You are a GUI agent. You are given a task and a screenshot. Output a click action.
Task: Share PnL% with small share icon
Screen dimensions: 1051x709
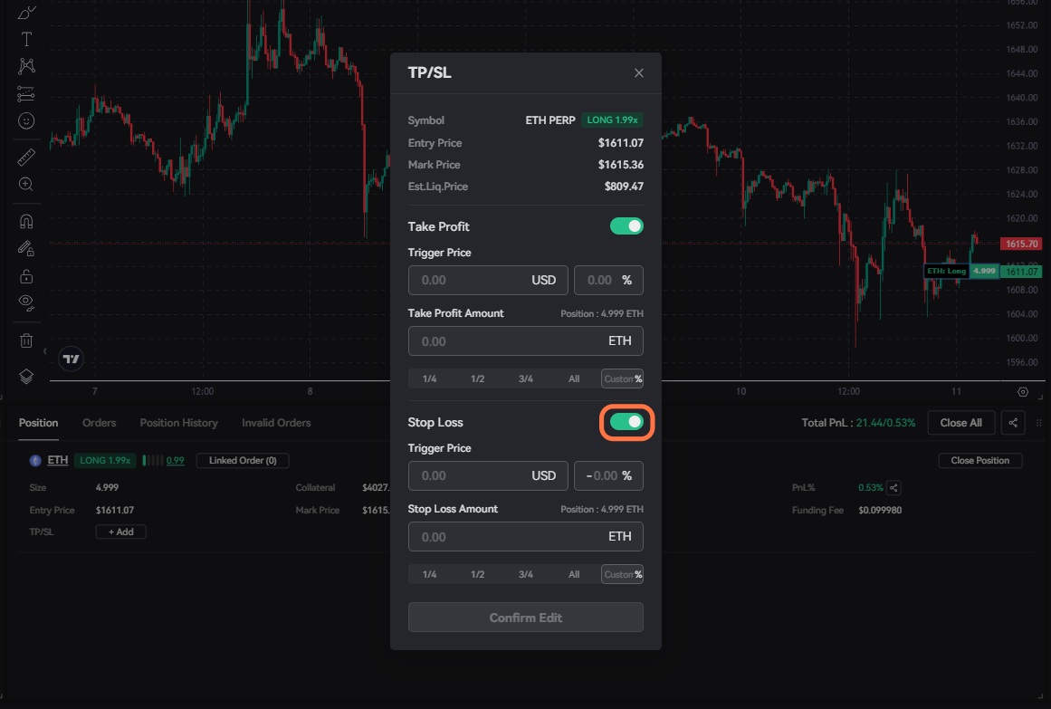click(893, 488)
